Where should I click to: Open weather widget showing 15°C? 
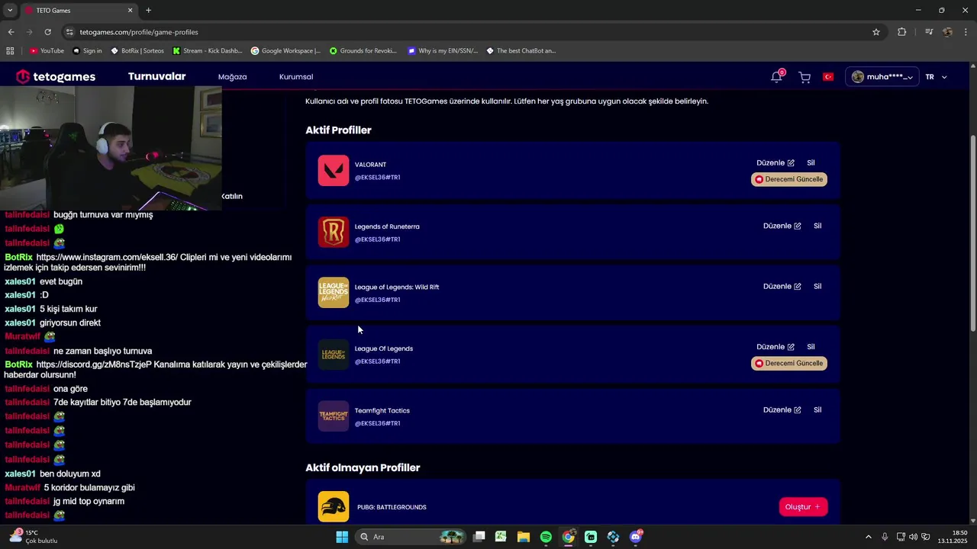coord(33,537)
